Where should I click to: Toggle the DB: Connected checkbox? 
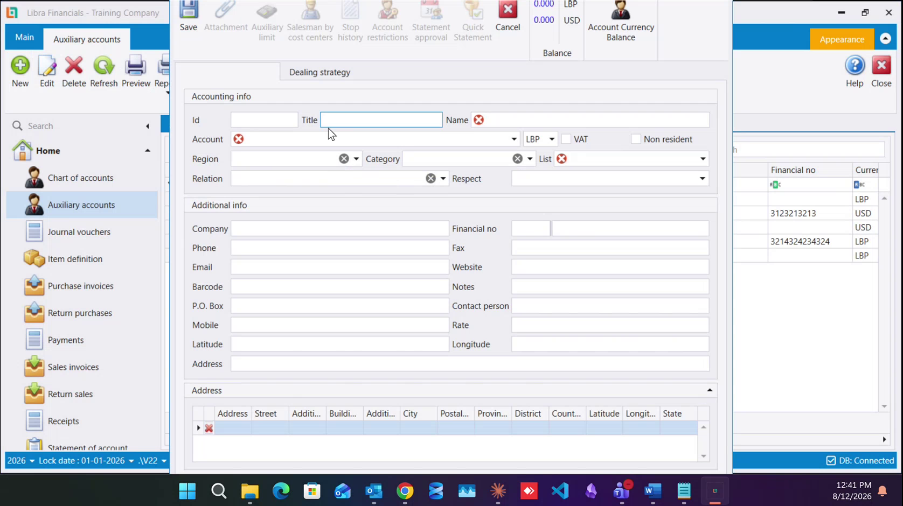pyautogui.click(x=831, y=461)
